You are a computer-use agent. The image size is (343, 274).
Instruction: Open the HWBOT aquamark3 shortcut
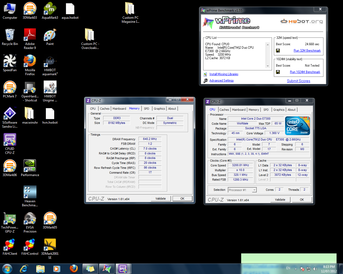(x=50, y=65)
